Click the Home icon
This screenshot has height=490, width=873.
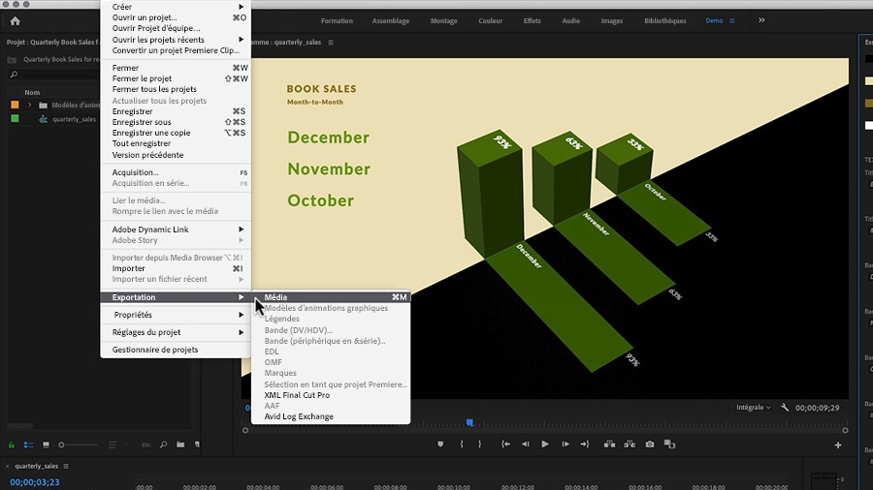15,21
